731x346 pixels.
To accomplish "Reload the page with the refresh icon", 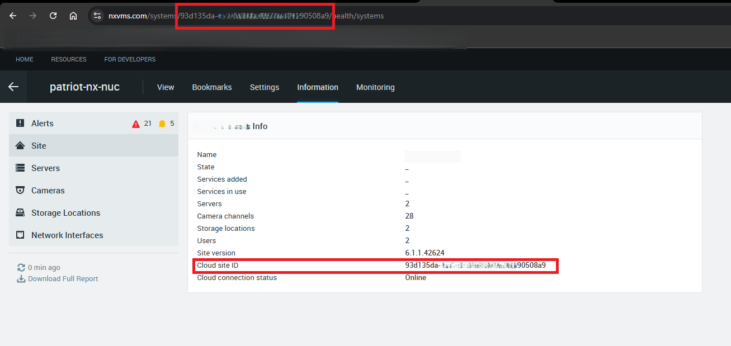I will [53, 16].
